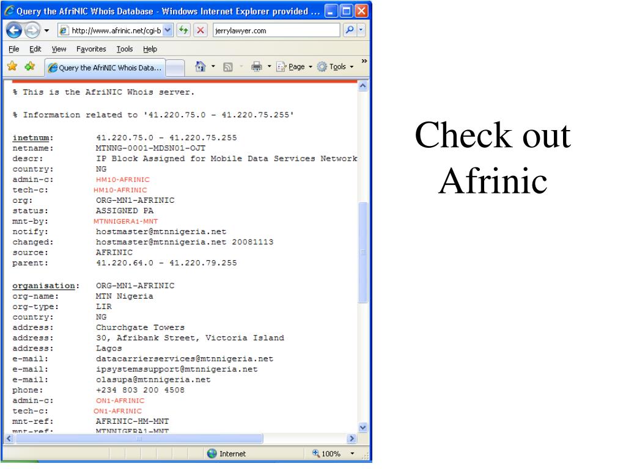The image size is (626, 469).
Task: Click the ipsystemssupport@mtnnigeria.net e-mail
Action: click(177, 369)
